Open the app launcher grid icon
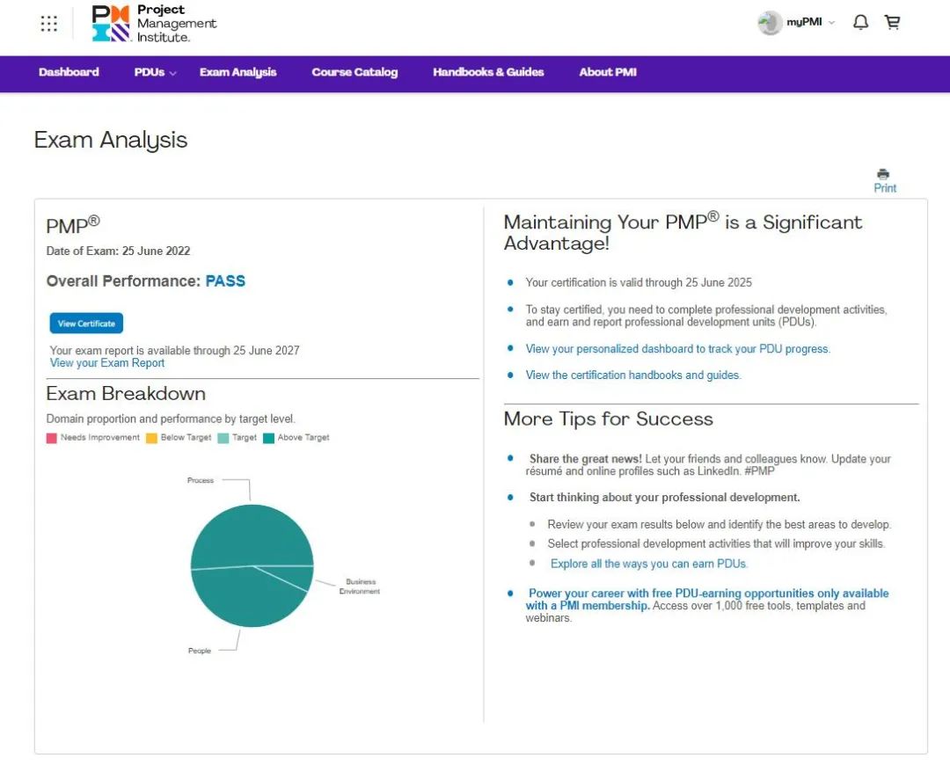The image size is (950, 765). click(x=48, y=23)
